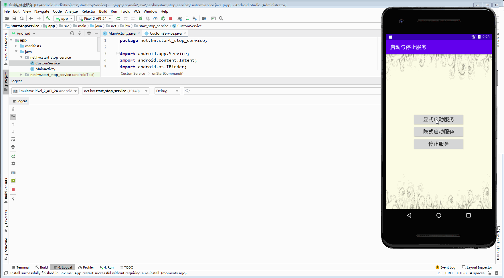
Task: Click the Screen Record icon in logcat
Action: click(x=13, y=180)
